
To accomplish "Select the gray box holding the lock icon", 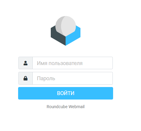I will (26, 78).
